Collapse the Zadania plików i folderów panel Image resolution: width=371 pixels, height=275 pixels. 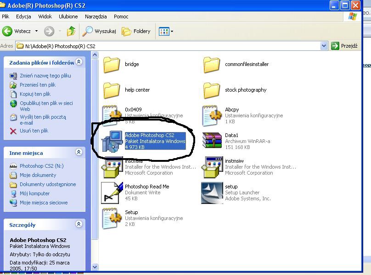tap(79, 62)
